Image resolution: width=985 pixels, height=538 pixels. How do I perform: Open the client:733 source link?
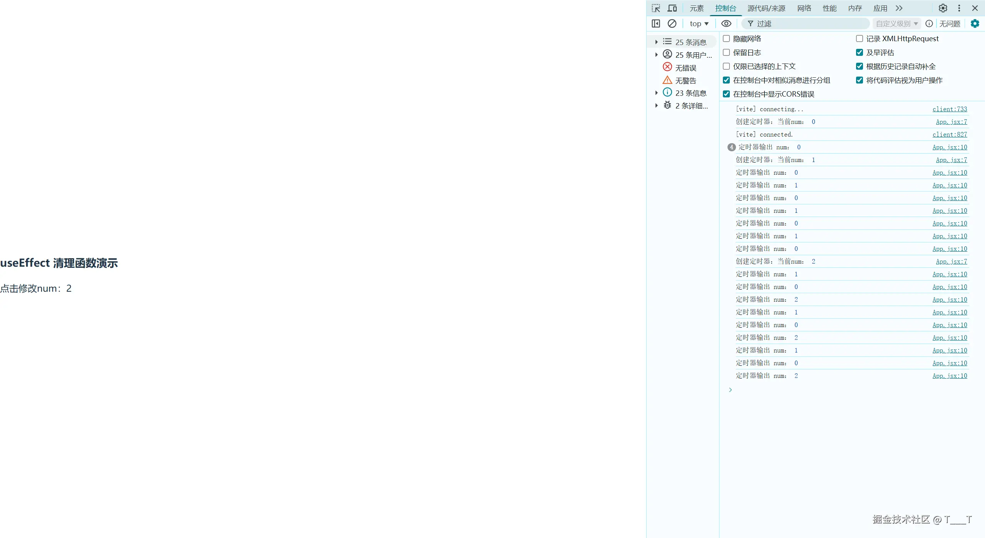(949, 109)
